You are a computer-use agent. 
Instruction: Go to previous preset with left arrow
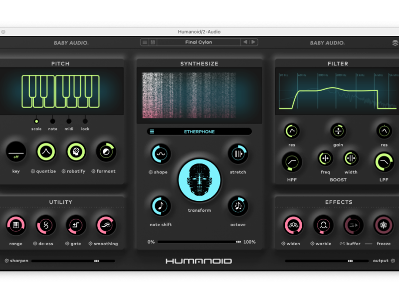pos(245,42)
